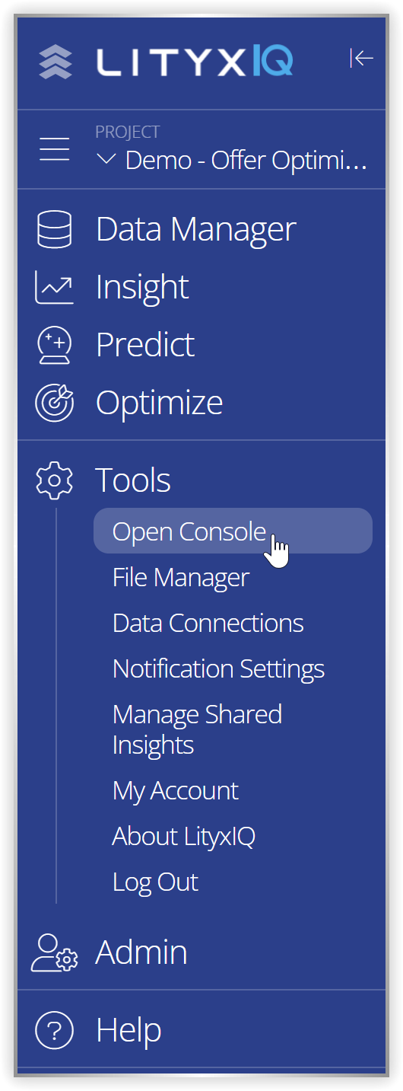The width and height of the screenshot is (403, 1091).
Task: Go to Data Connections
Action: click(x=208, y=623)
